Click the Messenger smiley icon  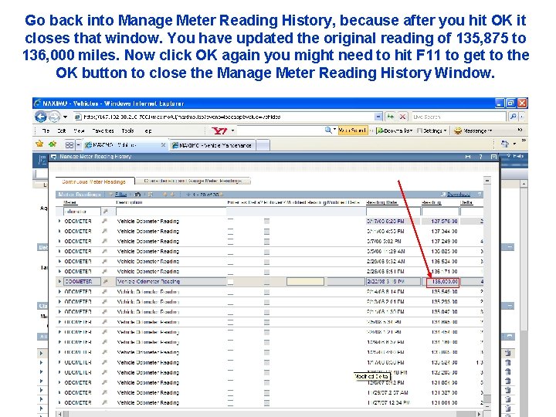pos(458,131)
